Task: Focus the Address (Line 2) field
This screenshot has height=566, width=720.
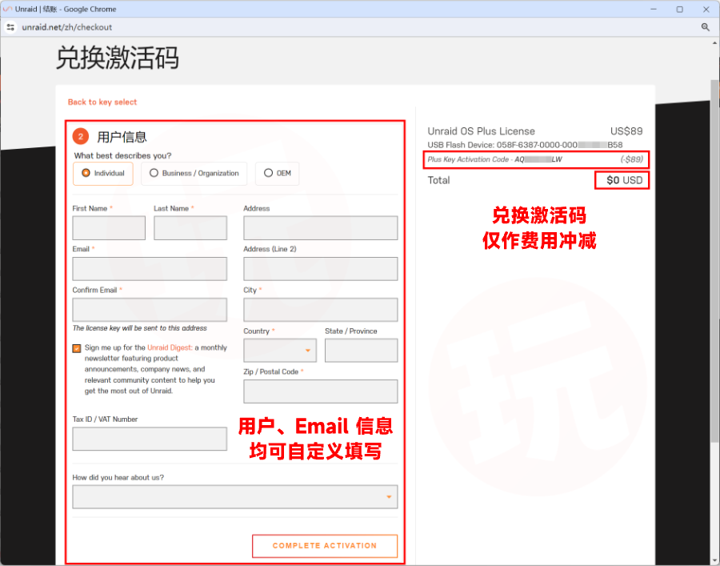Action: click(x=321, y=269)
